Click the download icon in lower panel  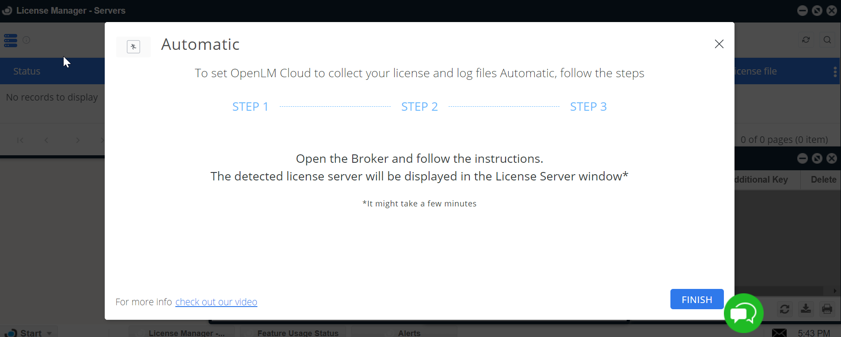click(x=806, y=309)
